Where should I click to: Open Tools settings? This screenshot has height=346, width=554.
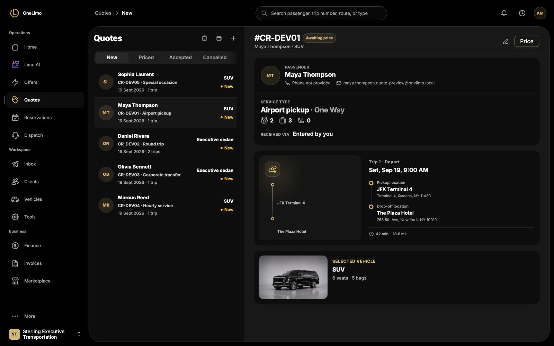point(45,217)
